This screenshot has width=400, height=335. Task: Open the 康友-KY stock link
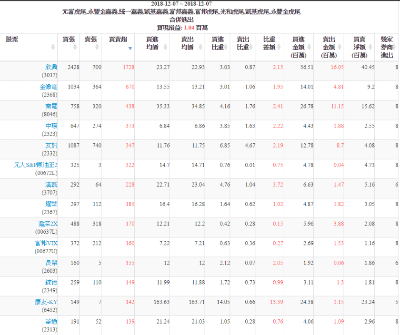point(45,301)
